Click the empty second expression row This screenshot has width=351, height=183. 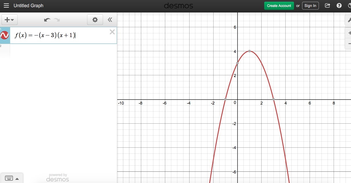click(x=58, y=51)
